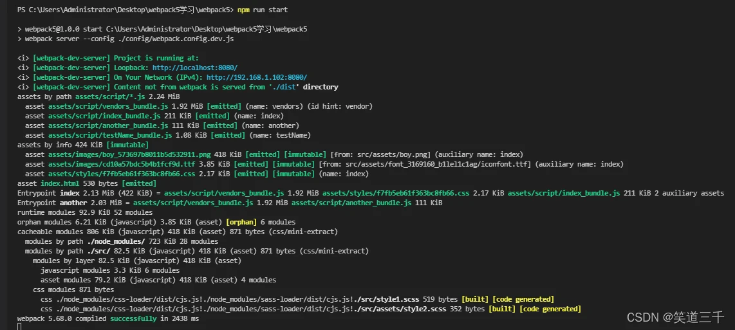Click the "in 2438 ms" compile time text
This screenshot has width=735, height=330.
[180, 318]
